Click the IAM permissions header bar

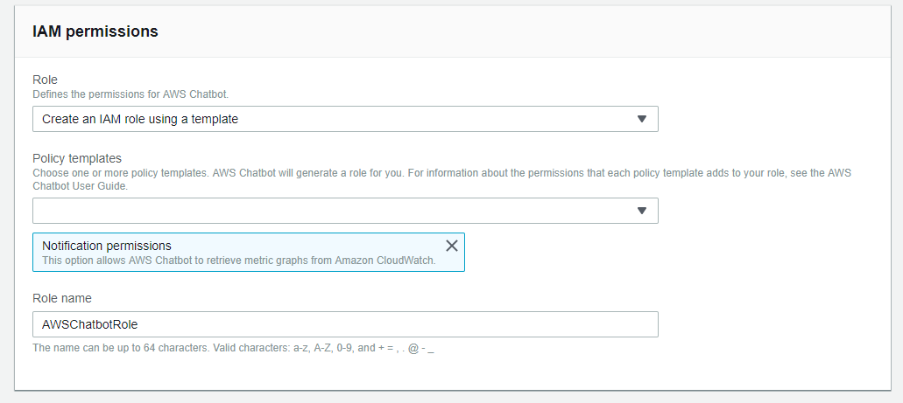[526, 31]
